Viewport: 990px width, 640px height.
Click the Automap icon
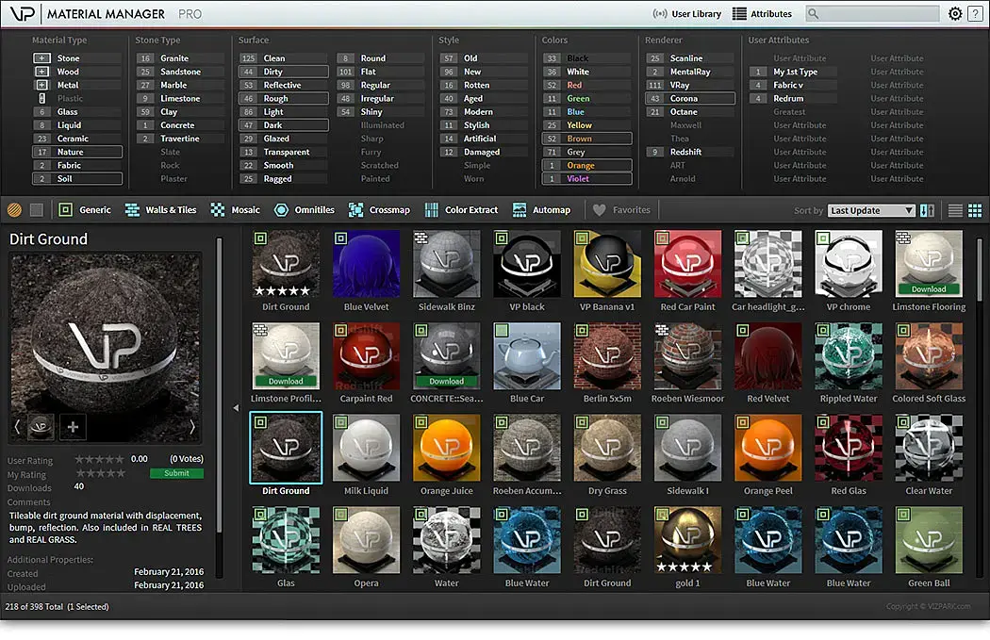(520, 210)
